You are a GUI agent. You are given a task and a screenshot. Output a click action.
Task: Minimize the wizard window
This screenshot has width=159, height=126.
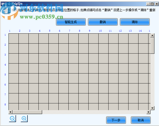148,4
